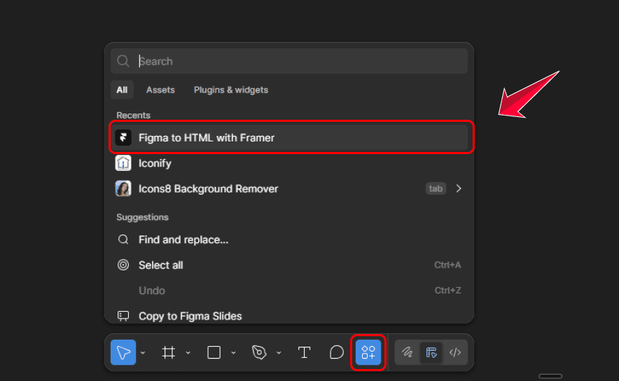Expand the Frame tool dropdown arrow
The image size is (619, 381).
tap(188, 352)
